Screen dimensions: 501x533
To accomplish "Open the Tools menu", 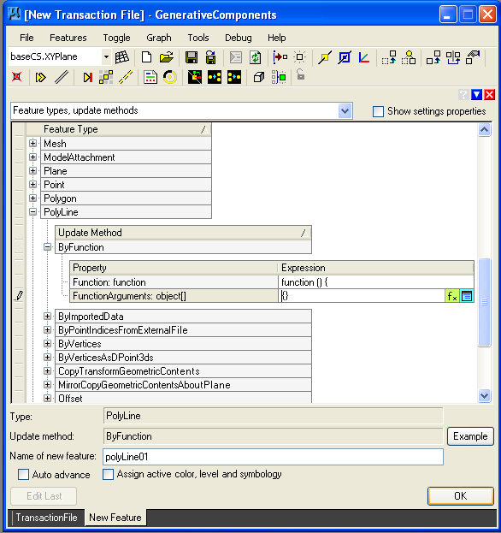I will coord(198,38).
